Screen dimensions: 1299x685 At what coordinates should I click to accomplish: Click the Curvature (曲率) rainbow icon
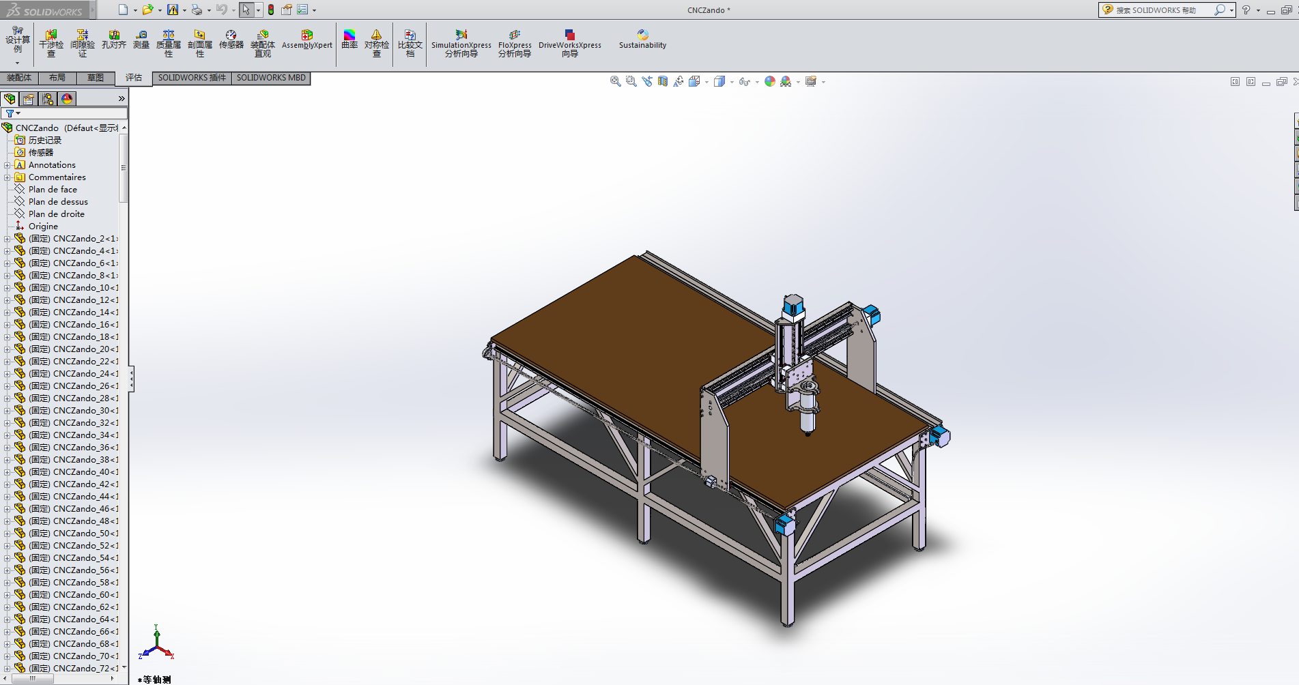tap(349, 40)
